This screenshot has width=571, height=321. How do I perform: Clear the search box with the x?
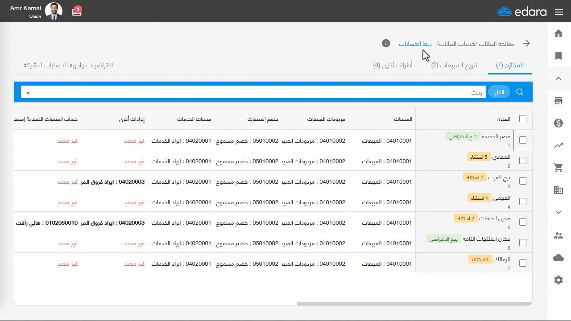click(x=28, y=93)
